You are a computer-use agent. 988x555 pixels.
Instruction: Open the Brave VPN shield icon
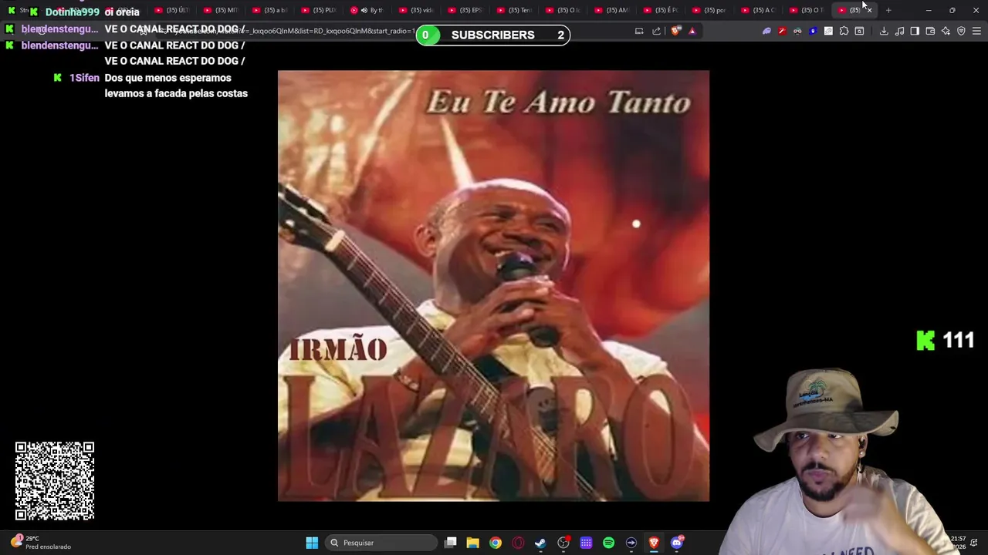click(x=961, y=31)
